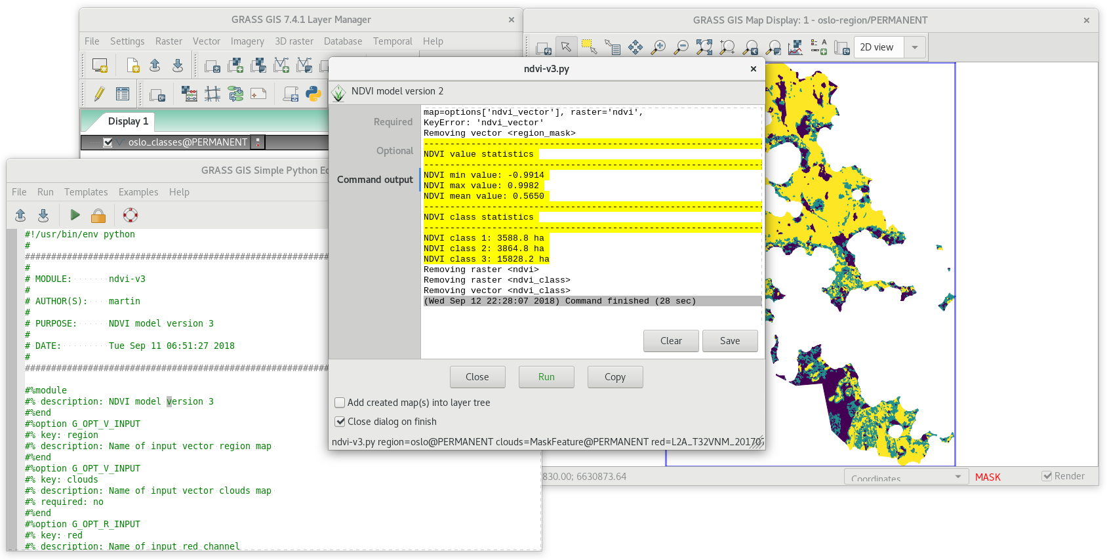
Task: Start new map display in Layer Manager
Action: [x=100, y=66]
